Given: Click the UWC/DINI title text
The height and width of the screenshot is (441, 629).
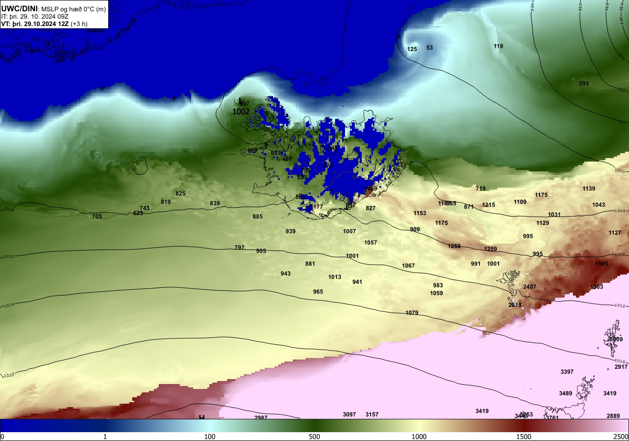Looking at the screenshot, I should (19, 8).
